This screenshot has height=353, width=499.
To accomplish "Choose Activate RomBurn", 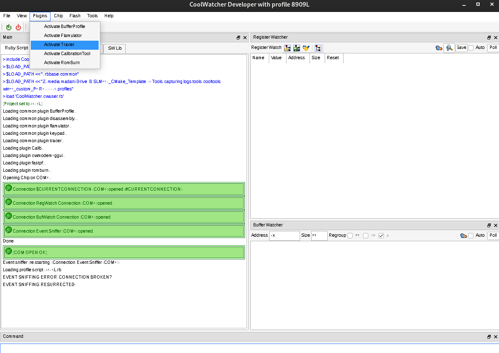I will click(65, 62).
